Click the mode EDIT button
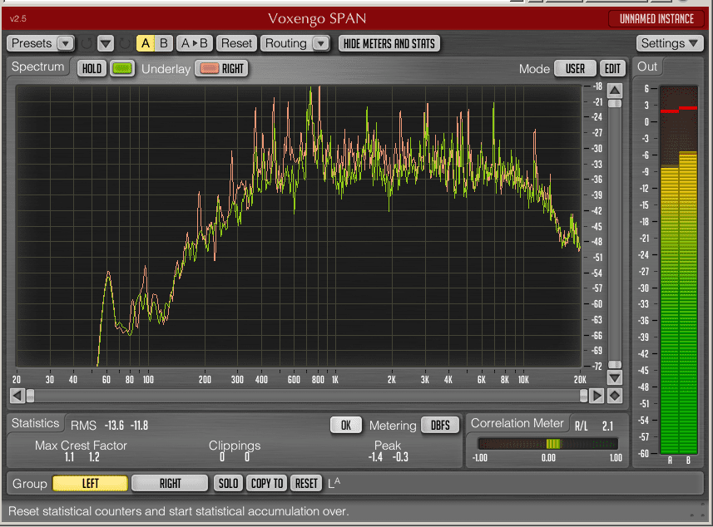Viewport: 713px width, 527px height. 612,69
